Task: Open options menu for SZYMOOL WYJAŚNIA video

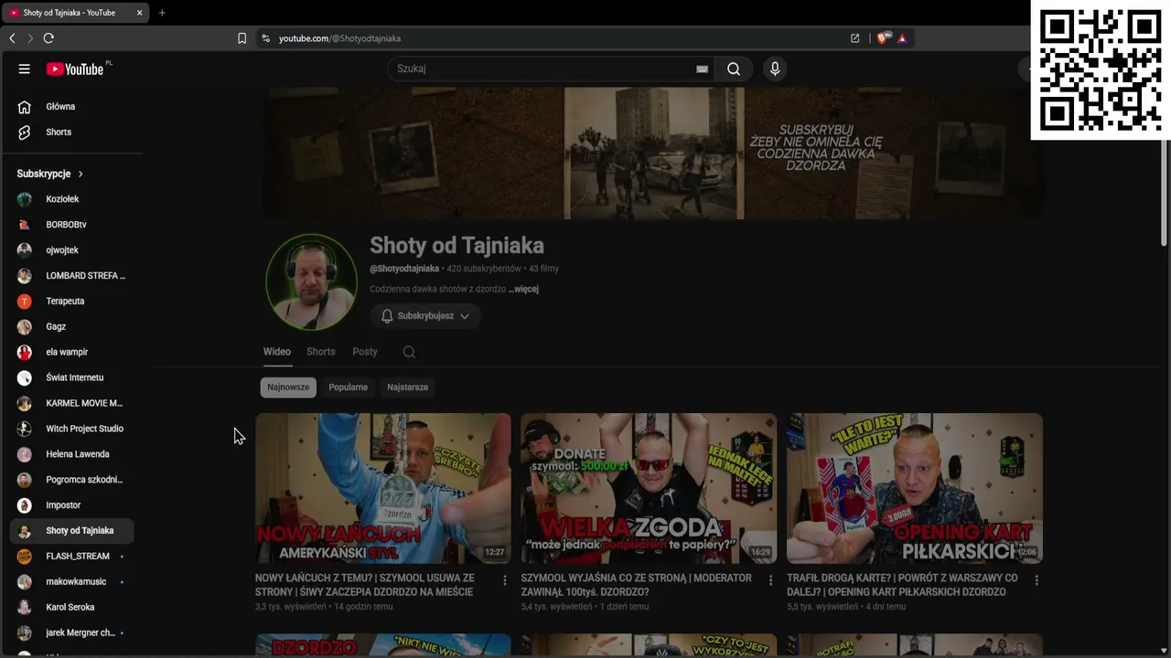Action: click(x=770, y=580)
